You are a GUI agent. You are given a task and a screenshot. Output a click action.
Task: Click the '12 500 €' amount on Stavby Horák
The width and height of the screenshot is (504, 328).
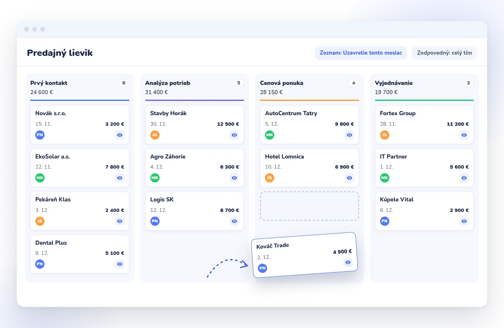(x=228, y=124)
